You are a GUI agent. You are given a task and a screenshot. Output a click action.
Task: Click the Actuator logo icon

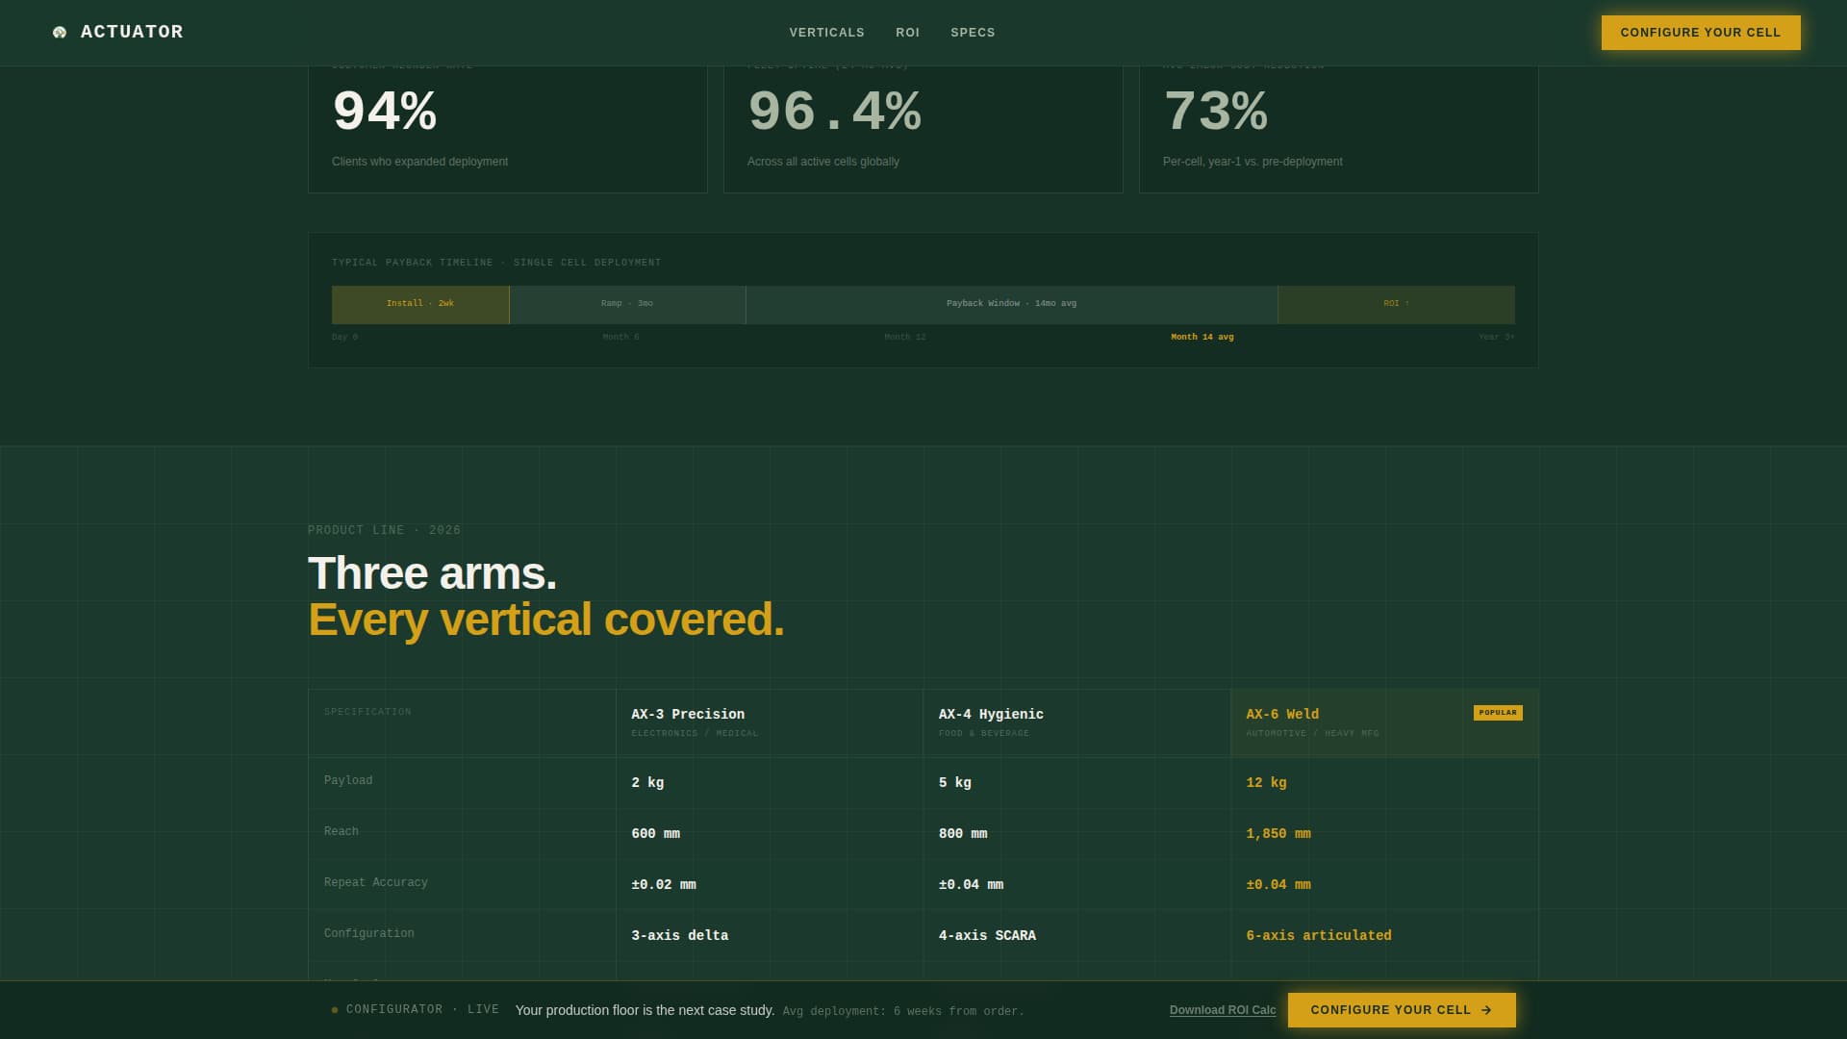60,32
